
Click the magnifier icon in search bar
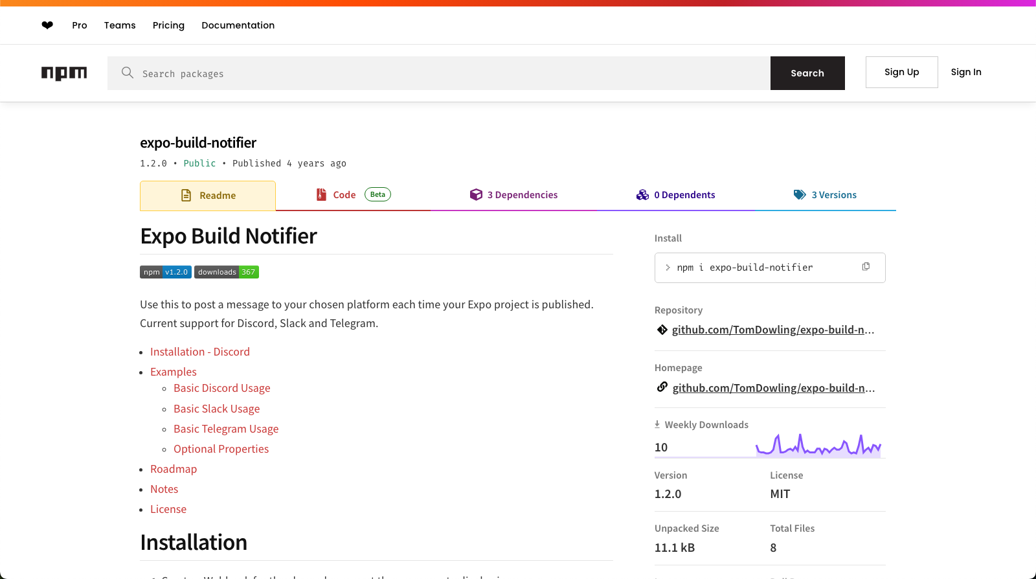128,73
